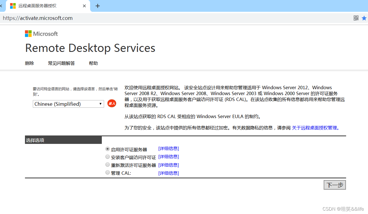This screenshot has width=368, height=214.
Task: Click the 下一步 button
Action: (335, 185)
